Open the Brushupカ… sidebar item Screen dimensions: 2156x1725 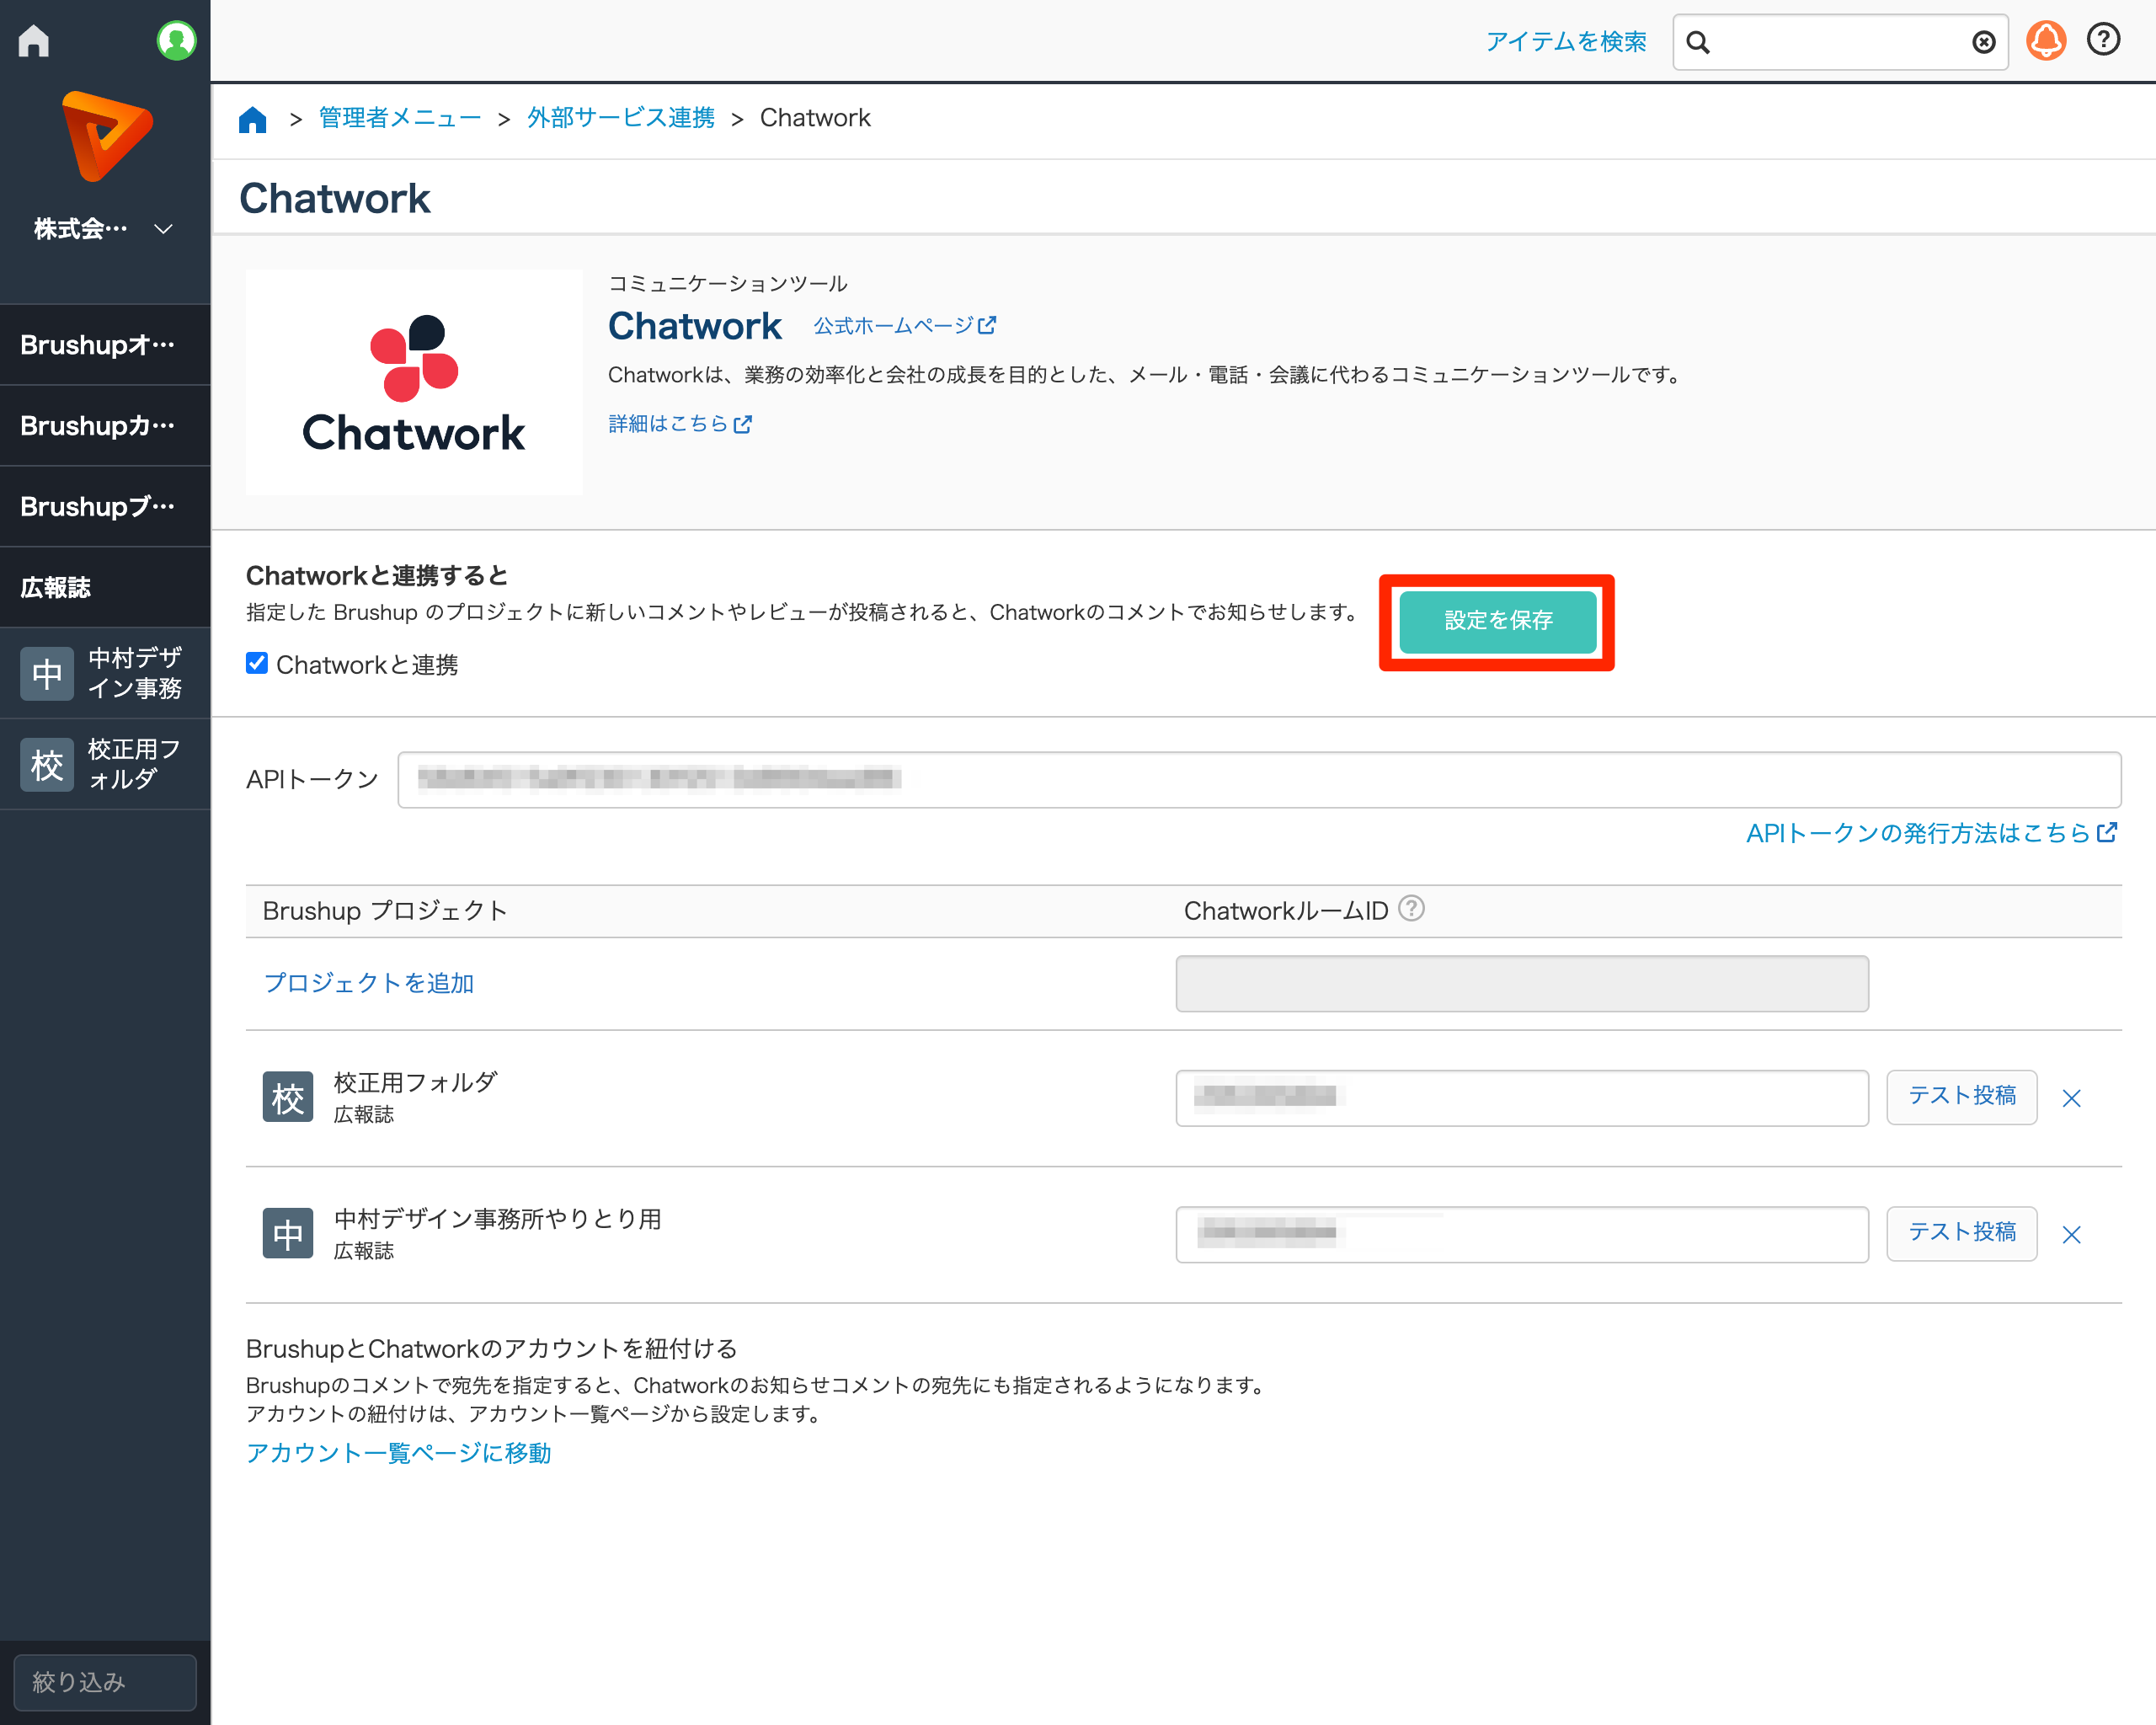[105, 426]
